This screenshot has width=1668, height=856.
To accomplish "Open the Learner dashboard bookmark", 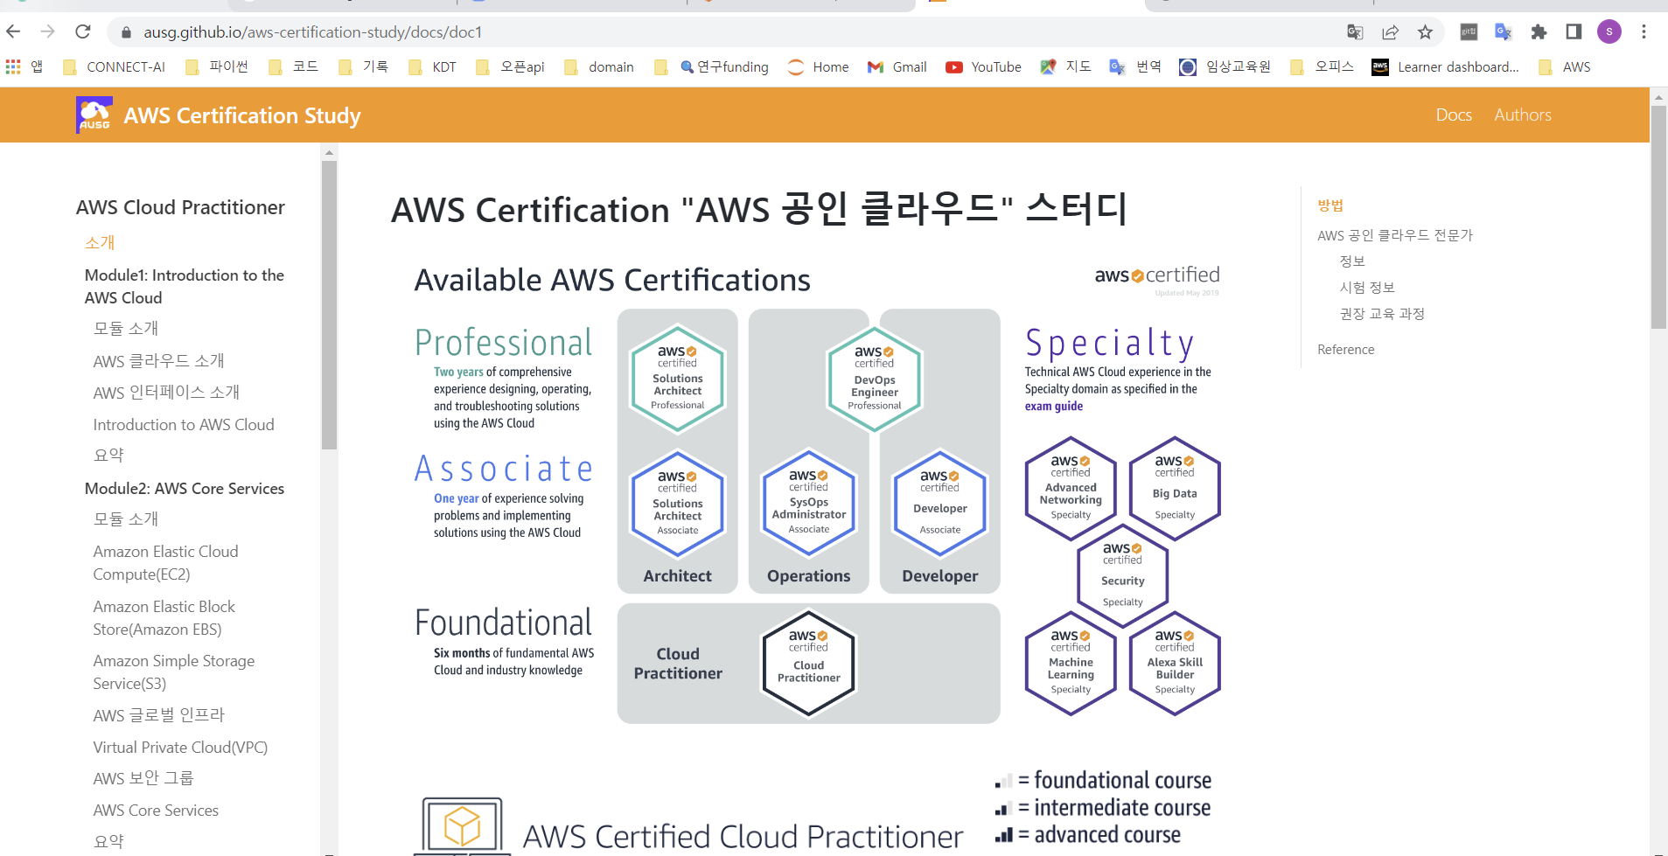I will pos(1445,66).
